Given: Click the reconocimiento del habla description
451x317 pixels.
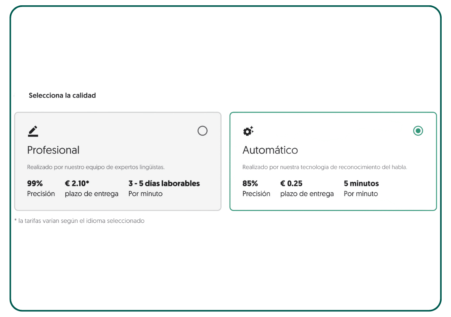Looking at the screenshot, I should [x=325, y=167].
